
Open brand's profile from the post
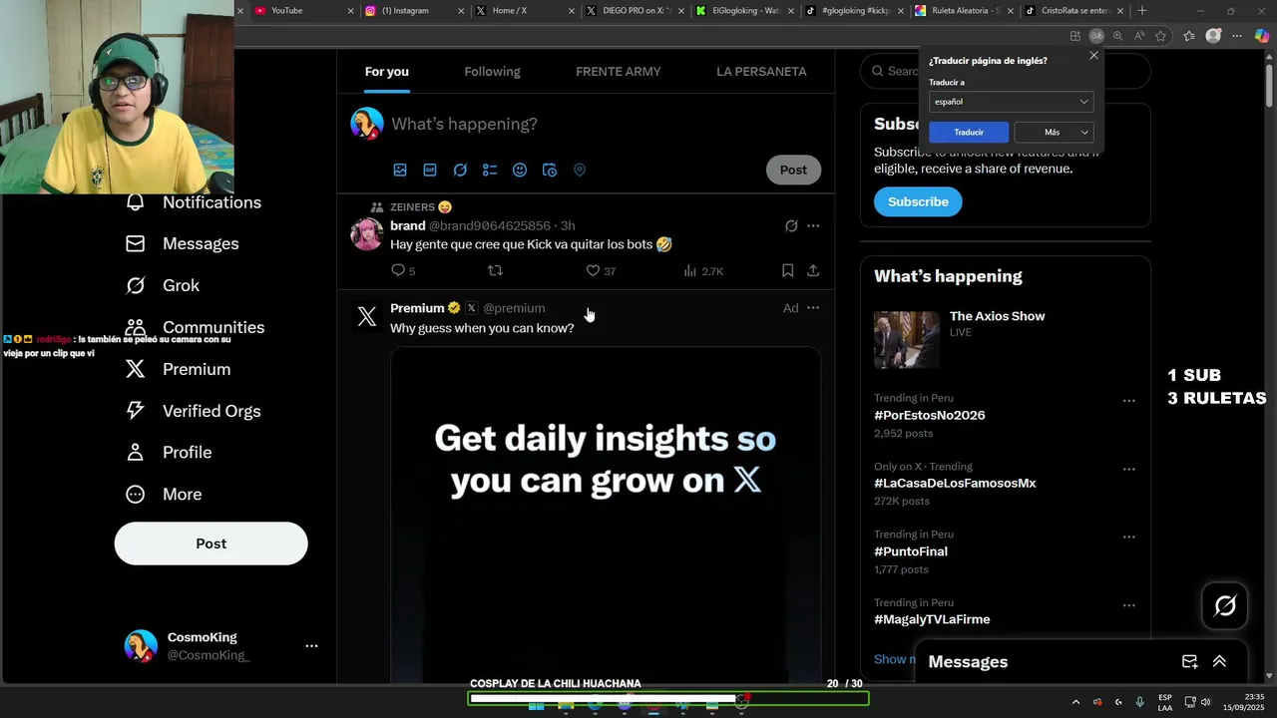[407, 225]
